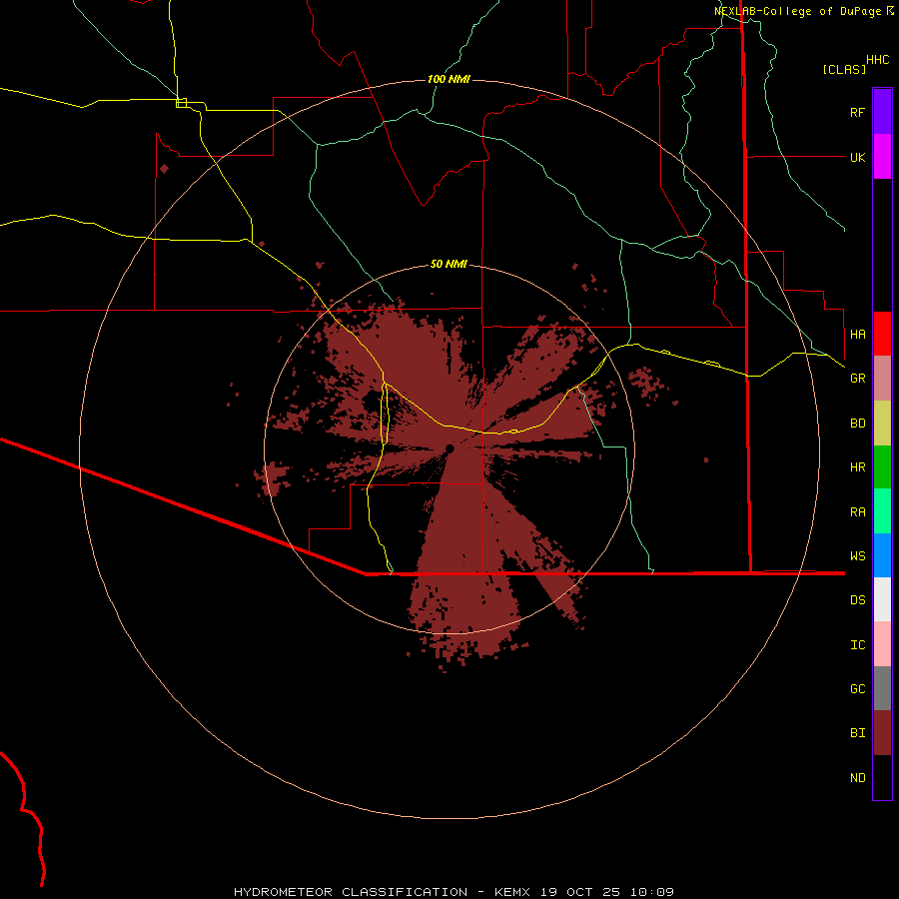Click the GR legend color swatch
Viewport: 899px width, 899px height.
(x=882, y=379)
